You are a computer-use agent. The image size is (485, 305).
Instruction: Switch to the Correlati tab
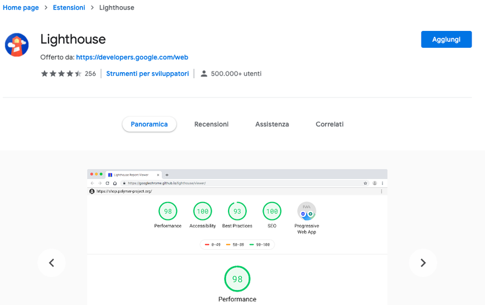pyautogui.click(x=329, y=124)
